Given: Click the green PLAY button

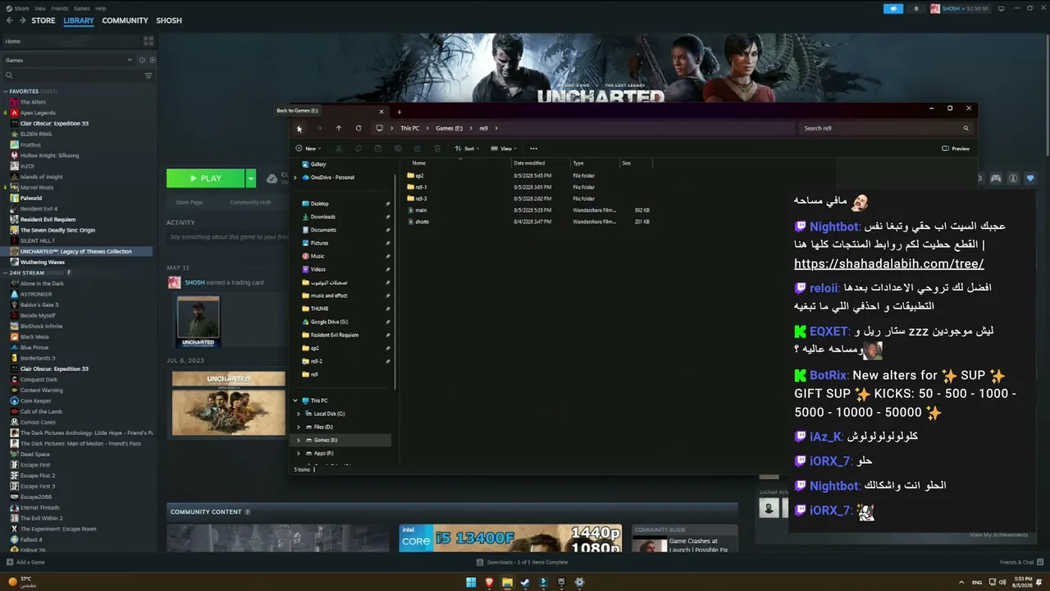Looking at the screenshot, I should tap(206, 178).
